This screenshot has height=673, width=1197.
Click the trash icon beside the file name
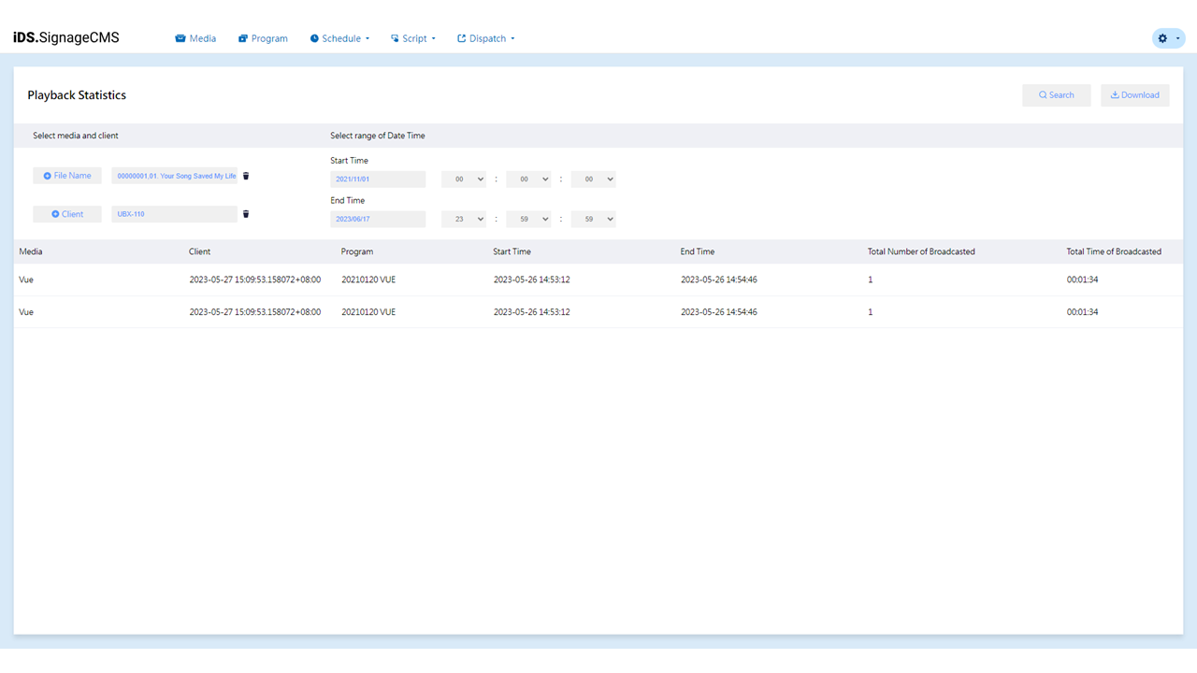(x=246, y=176)
